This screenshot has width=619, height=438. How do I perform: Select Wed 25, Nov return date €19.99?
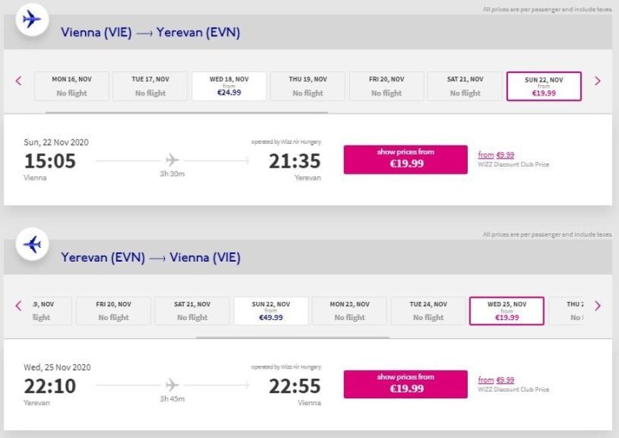506,311
